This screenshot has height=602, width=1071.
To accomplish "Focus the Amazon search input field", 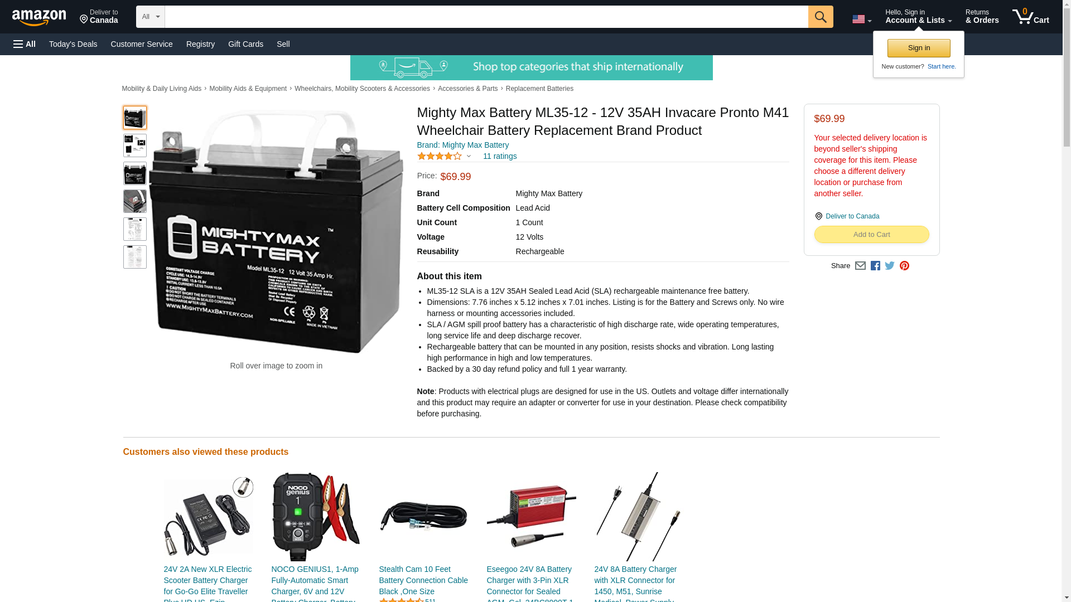I will pyautogui.click(x=486, y=17).
